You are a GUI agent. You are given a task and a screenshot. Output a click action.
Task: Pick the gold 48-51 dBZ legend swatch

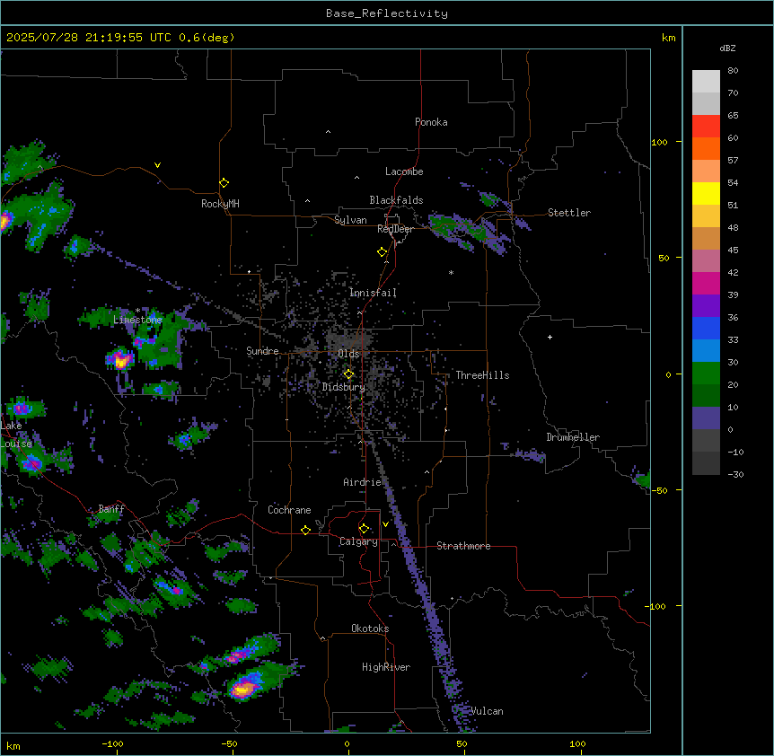(706, 216)
